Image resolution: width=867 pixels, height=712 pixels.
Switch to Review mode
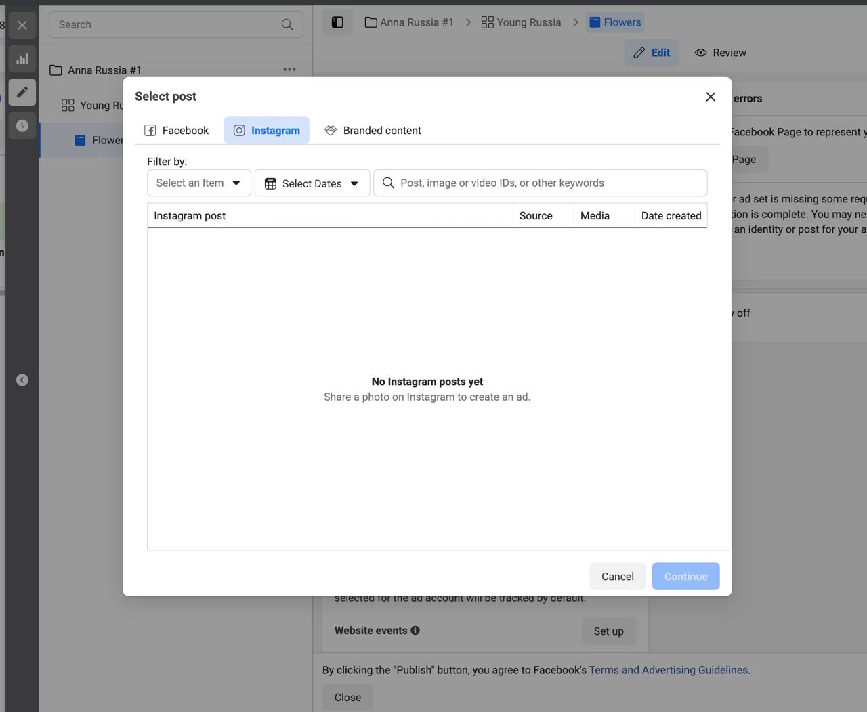720,53
